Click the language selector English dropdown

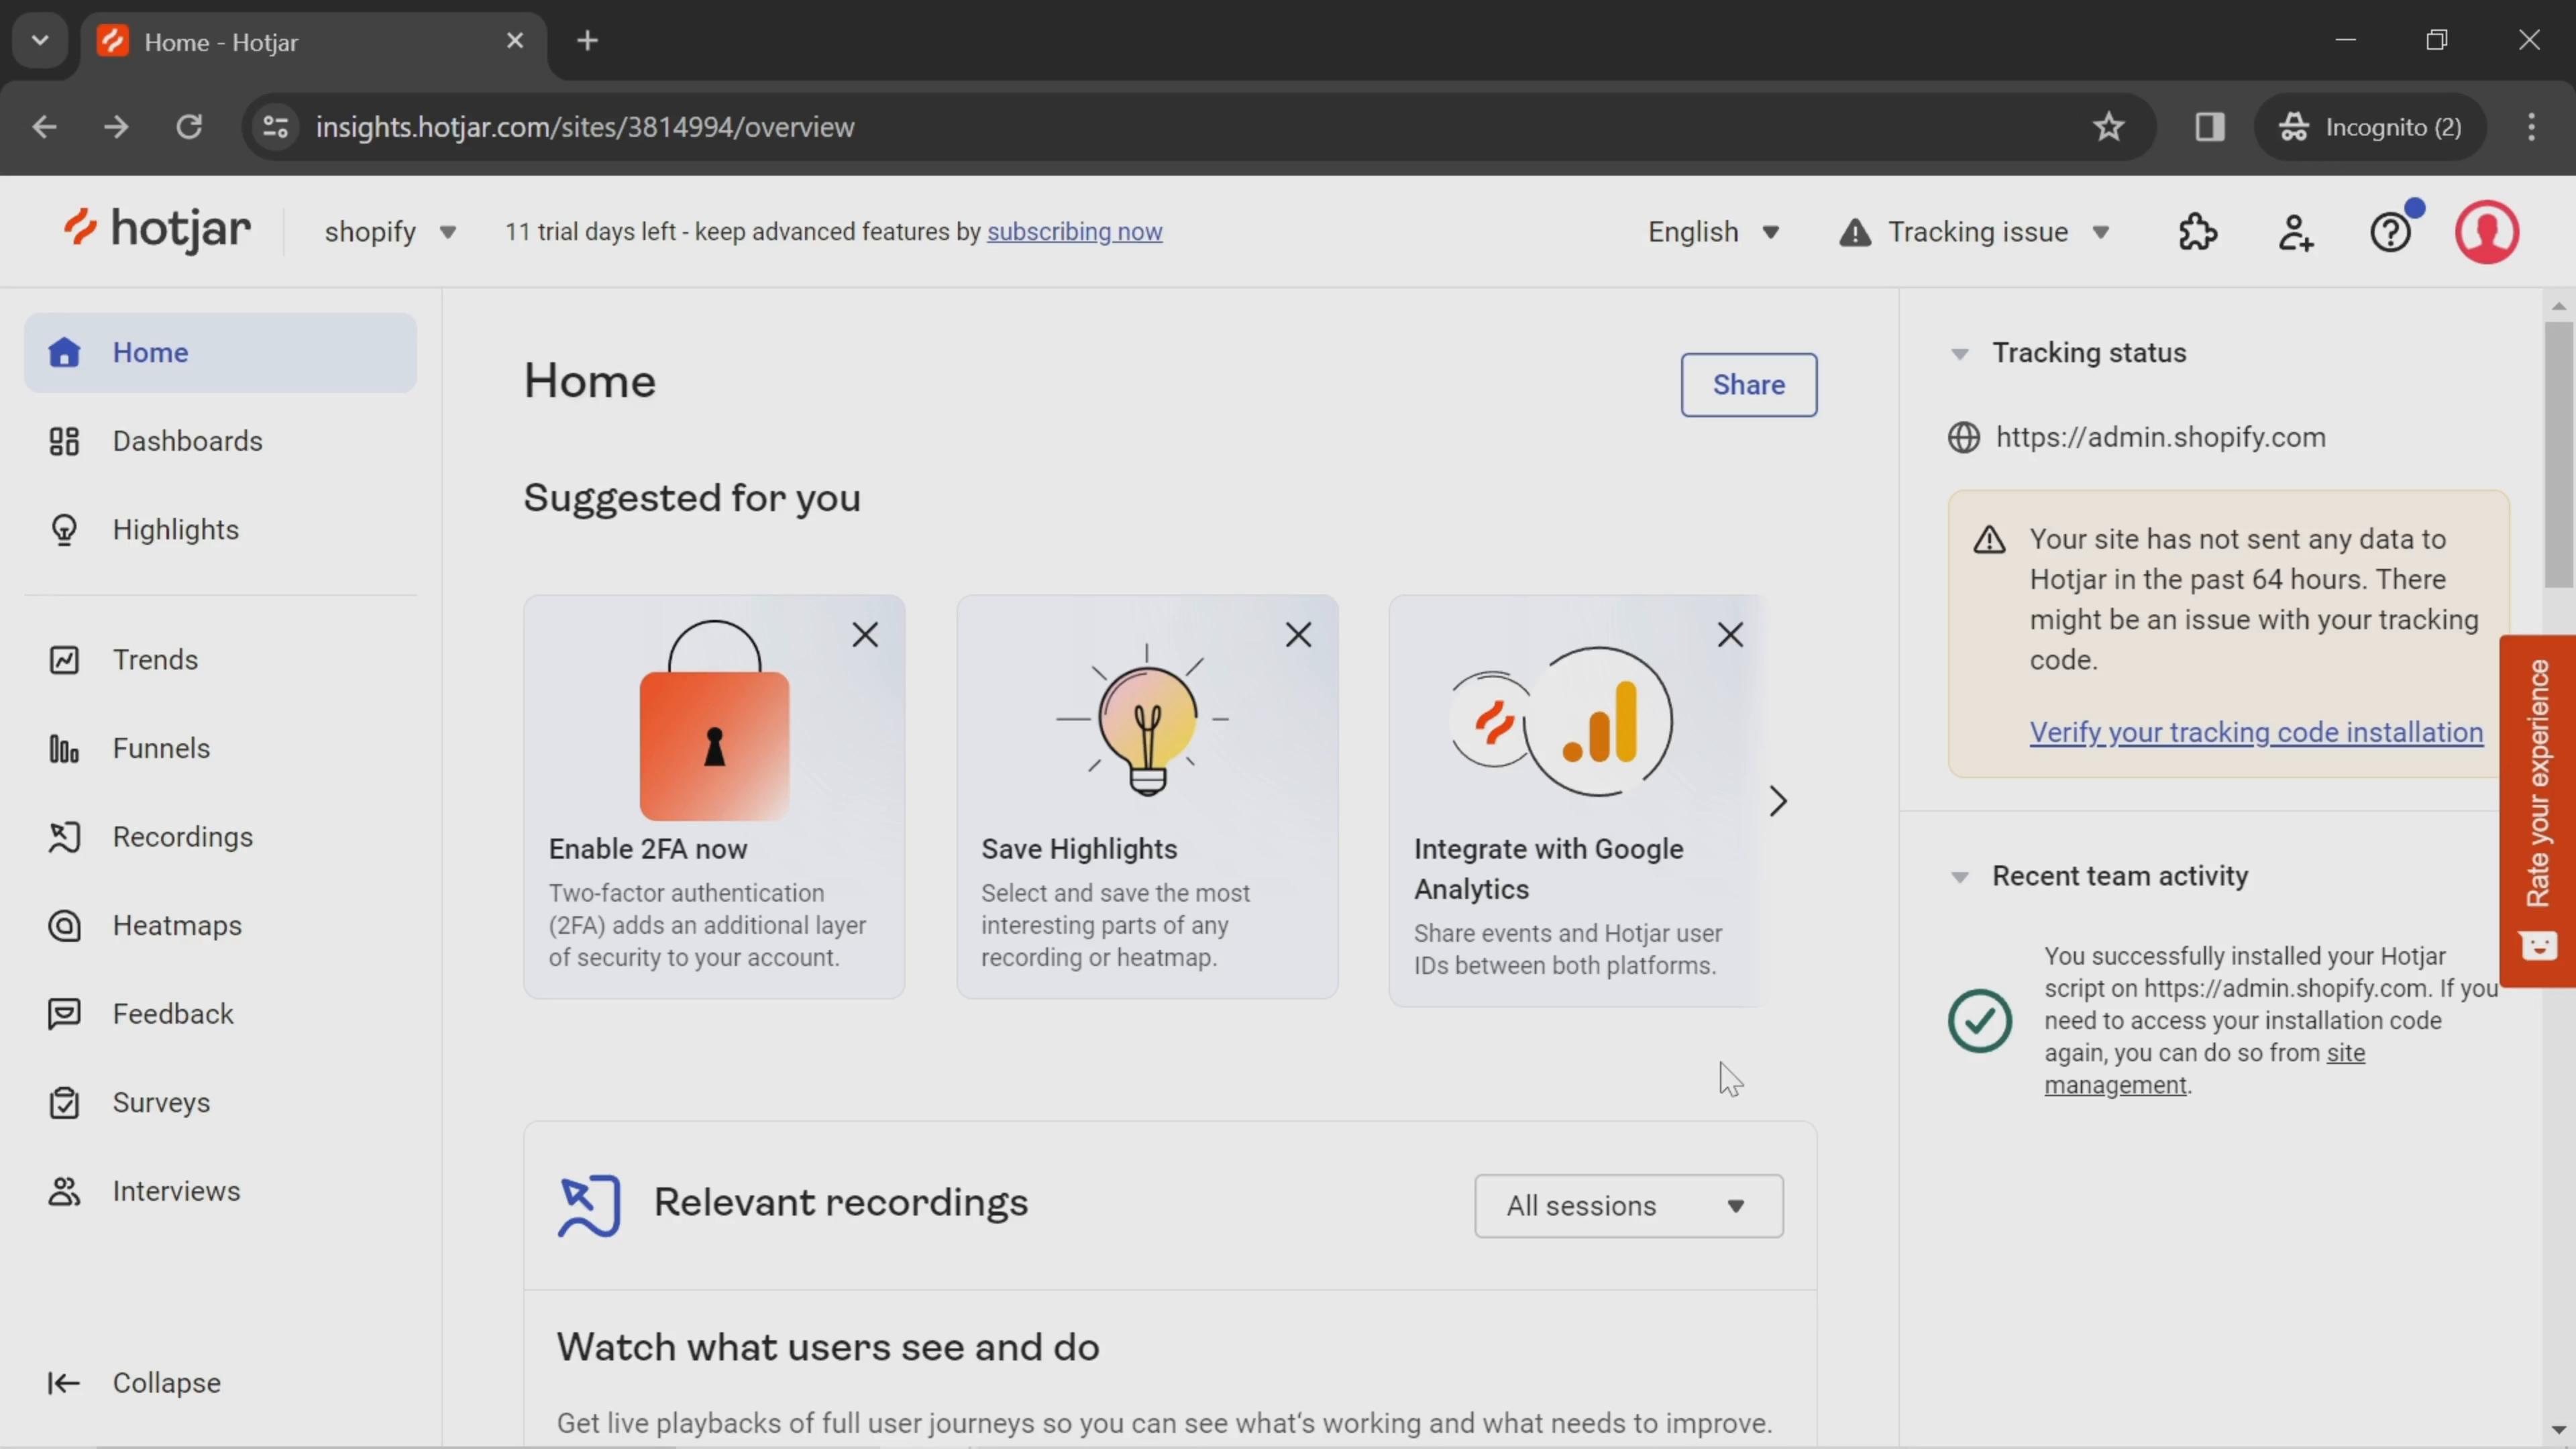point(1713,231)
